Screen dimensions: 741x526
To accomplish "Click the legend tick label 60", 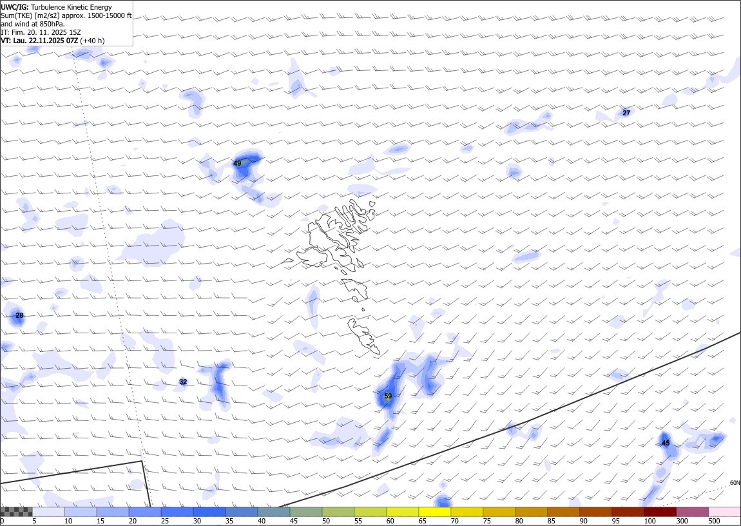I will (390, 521).
